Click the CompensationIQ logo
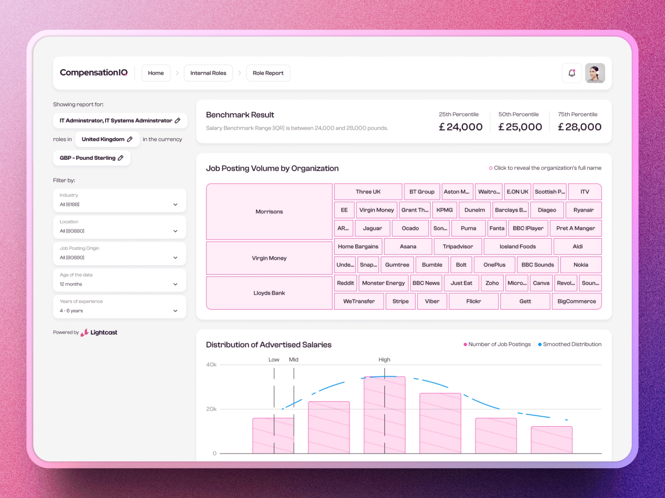This screenshot has height=498, width=665. [x=94, y=73]
